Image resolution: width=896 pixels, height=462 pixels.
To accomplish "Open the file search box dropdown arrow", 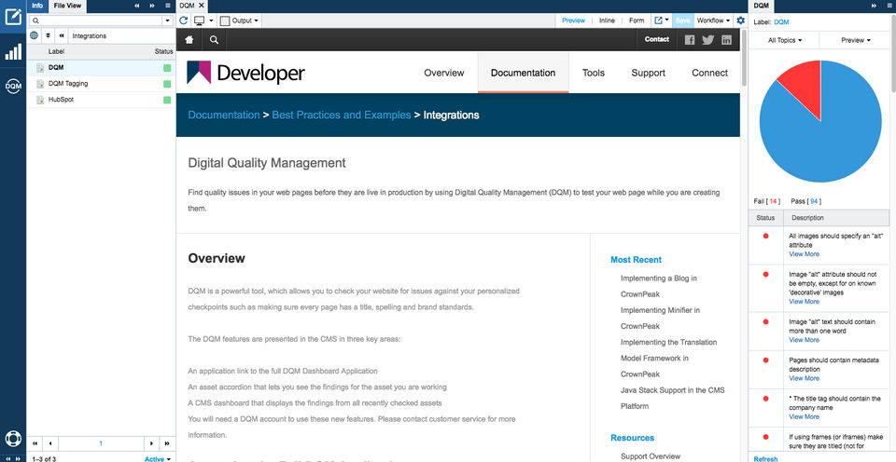I will 167,20.
